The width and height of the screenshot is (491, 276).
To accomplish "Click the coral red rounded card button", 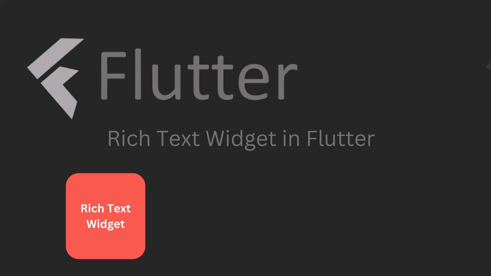I will coord(106,216).
